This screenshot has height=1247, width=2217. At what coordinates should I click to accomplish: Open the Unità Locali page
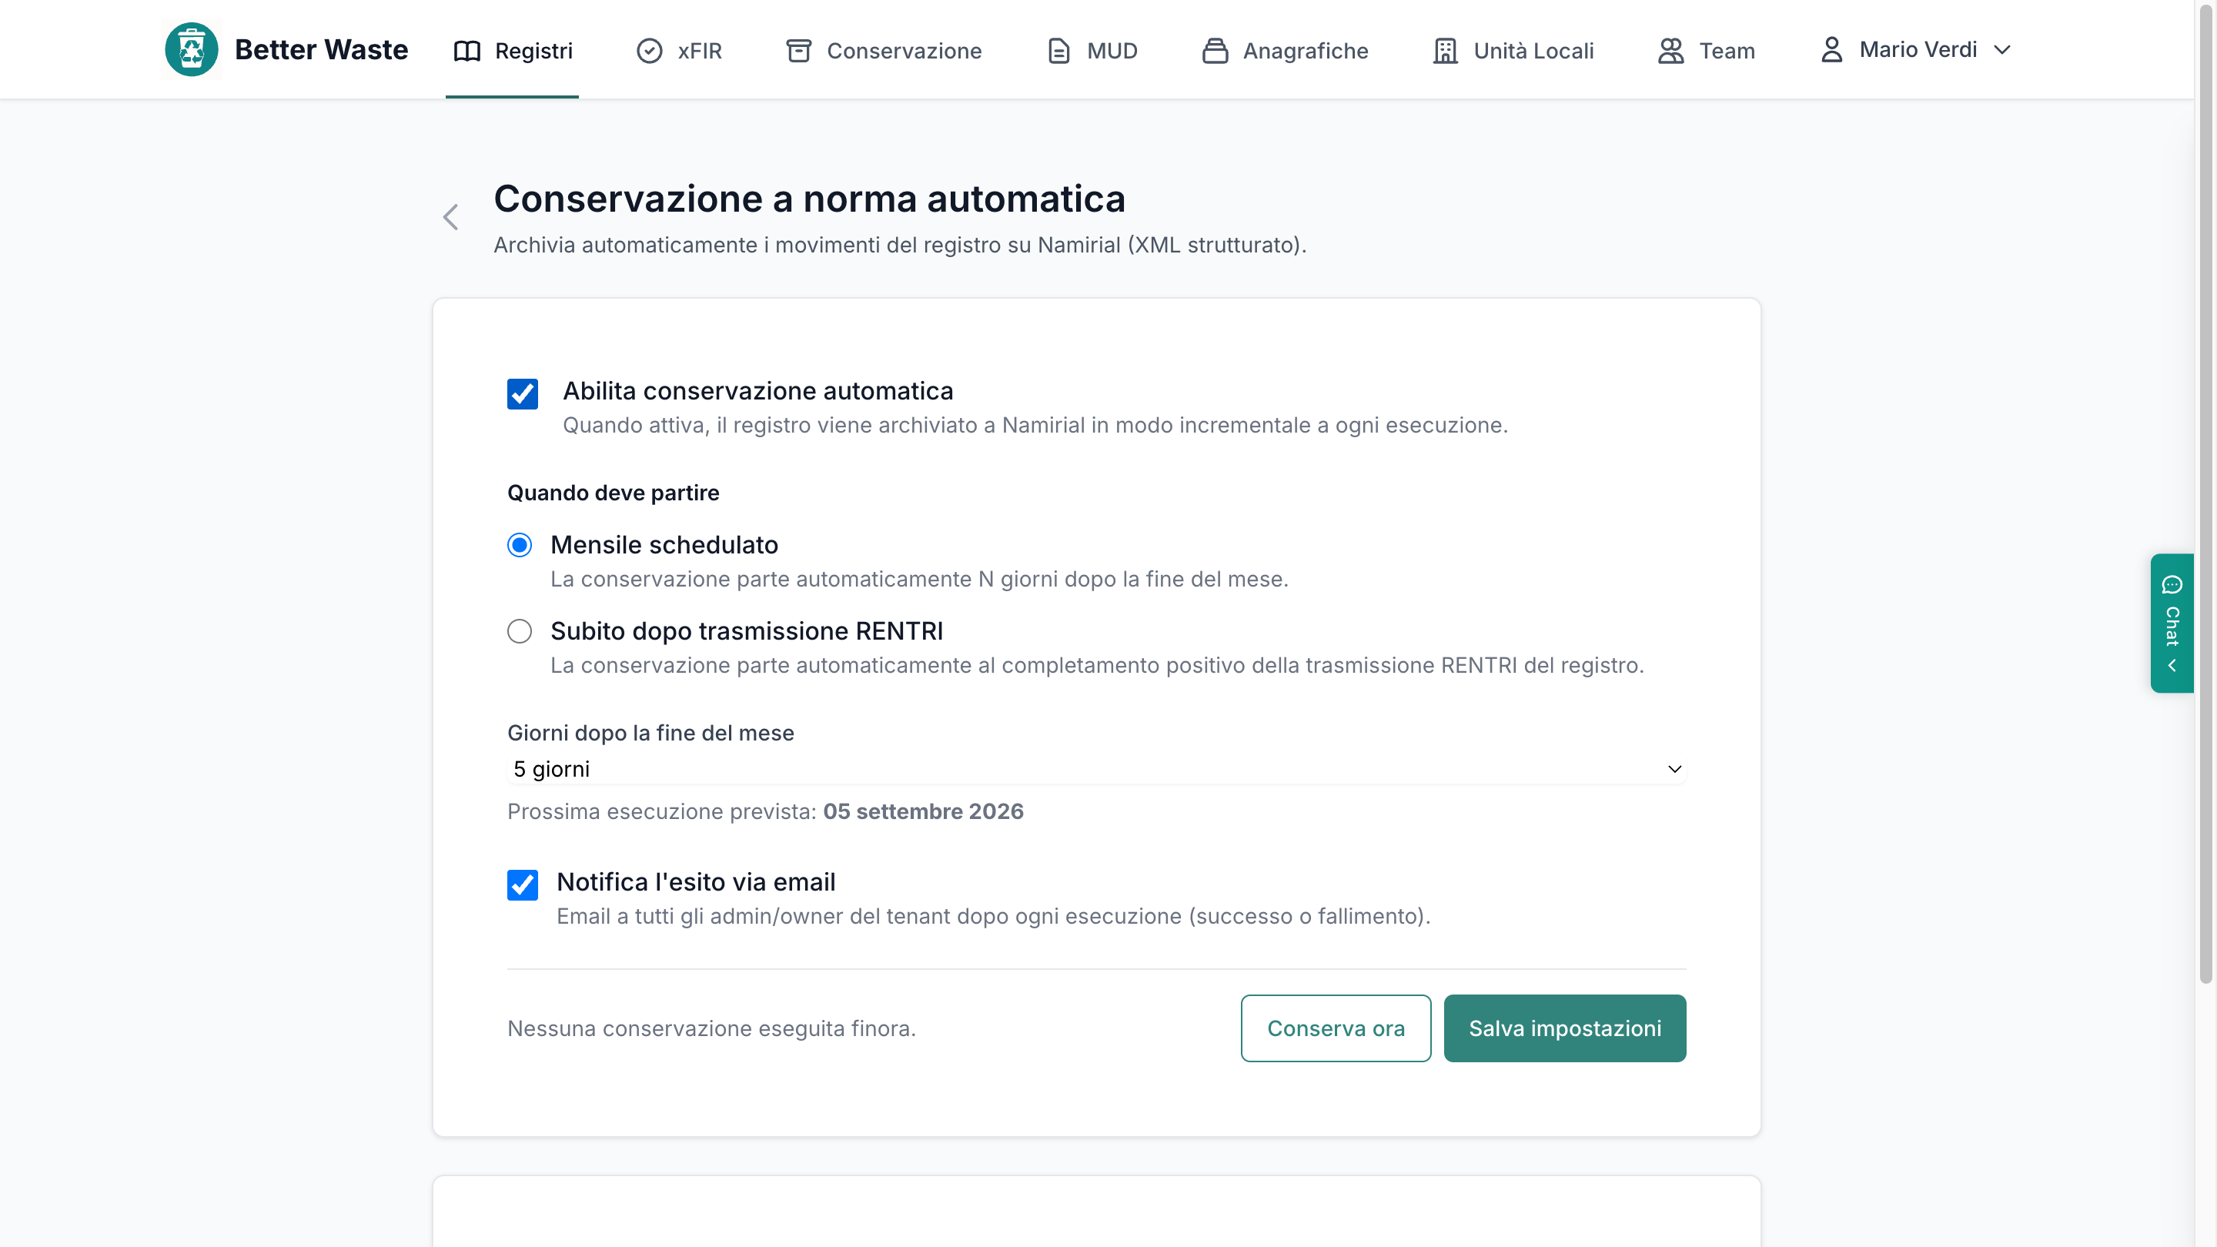click(x=1513, y=51)
